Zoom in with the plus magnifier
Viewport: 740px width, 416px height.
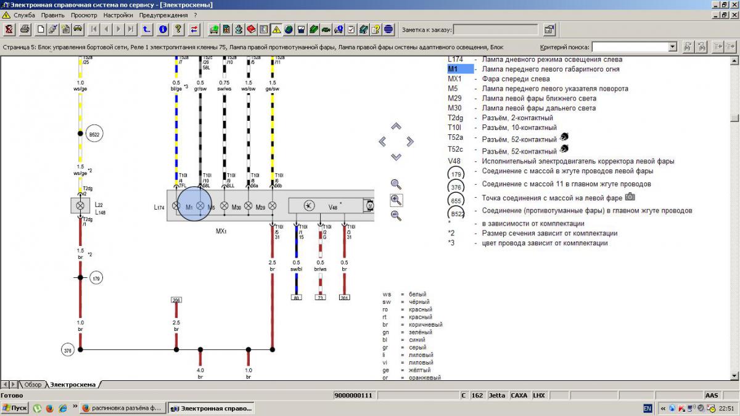coord(396,200)
